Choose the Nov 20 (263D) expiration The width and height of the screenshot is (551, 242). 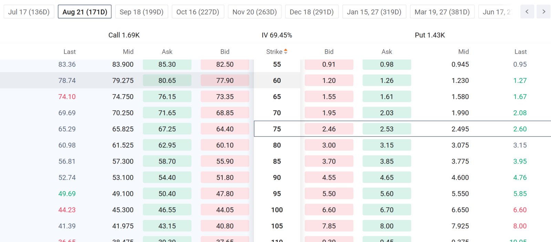click(x=254, y=12)
